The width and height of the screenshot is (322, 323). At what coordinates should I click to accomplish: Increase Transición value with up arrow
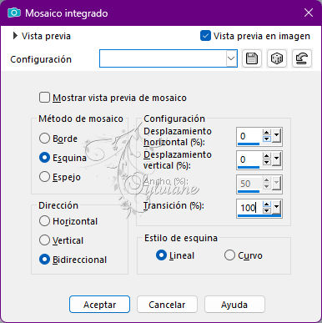(267, 204)
